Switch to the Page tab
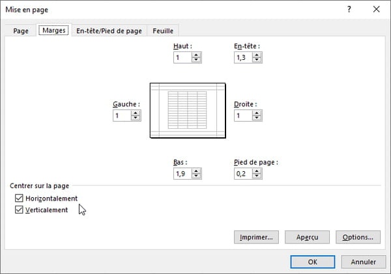The image size is (391, 274). (21, 31)
